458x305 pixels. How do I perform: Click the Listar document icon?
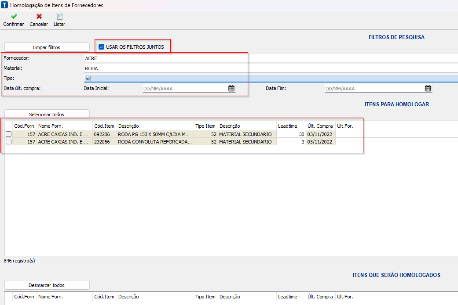click(x=59, y=16)
